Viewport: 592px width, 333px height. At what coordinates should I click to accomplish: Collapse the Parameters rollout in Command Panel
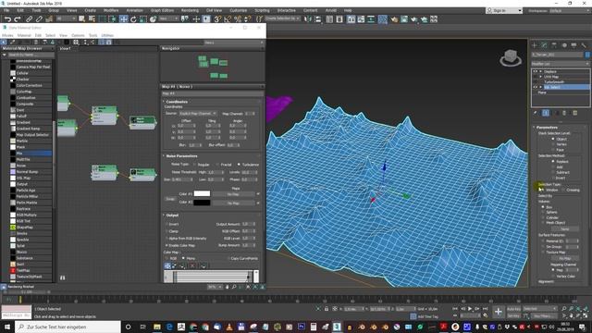[547, 128]
